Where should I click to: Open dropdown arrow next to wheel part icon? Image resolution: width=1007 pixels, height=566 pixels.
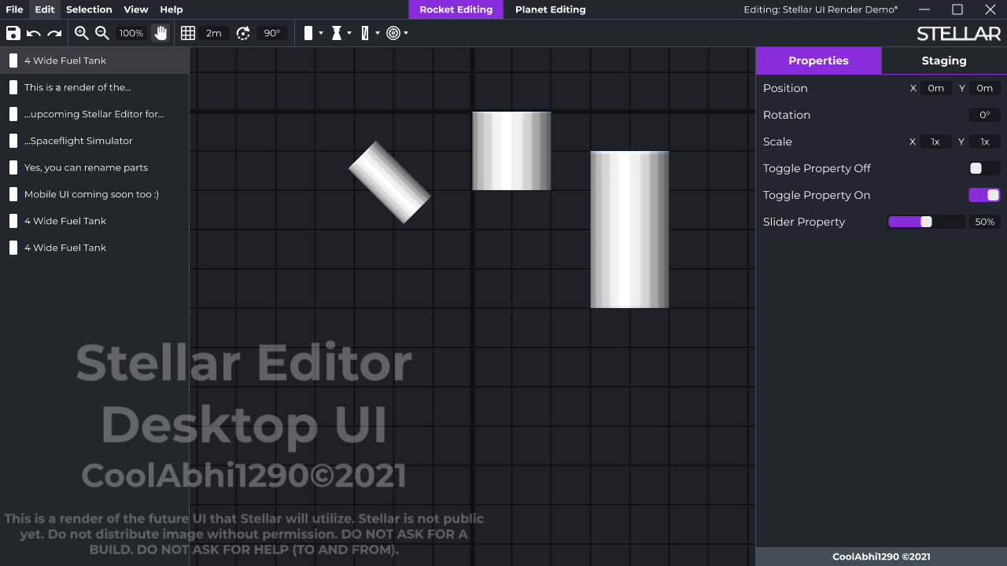pos(406,33)
